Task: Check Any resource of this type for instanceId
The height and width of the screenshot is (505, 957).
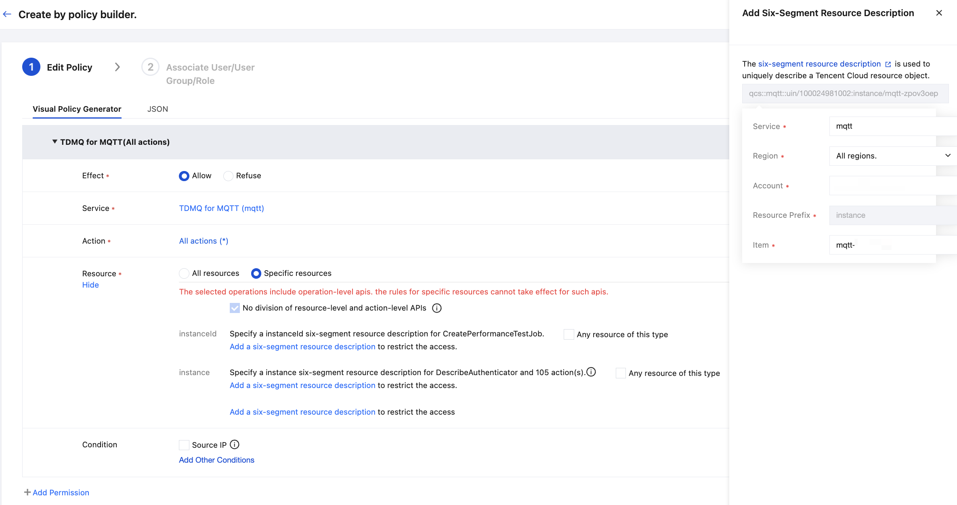Action: tap(569, 334)
